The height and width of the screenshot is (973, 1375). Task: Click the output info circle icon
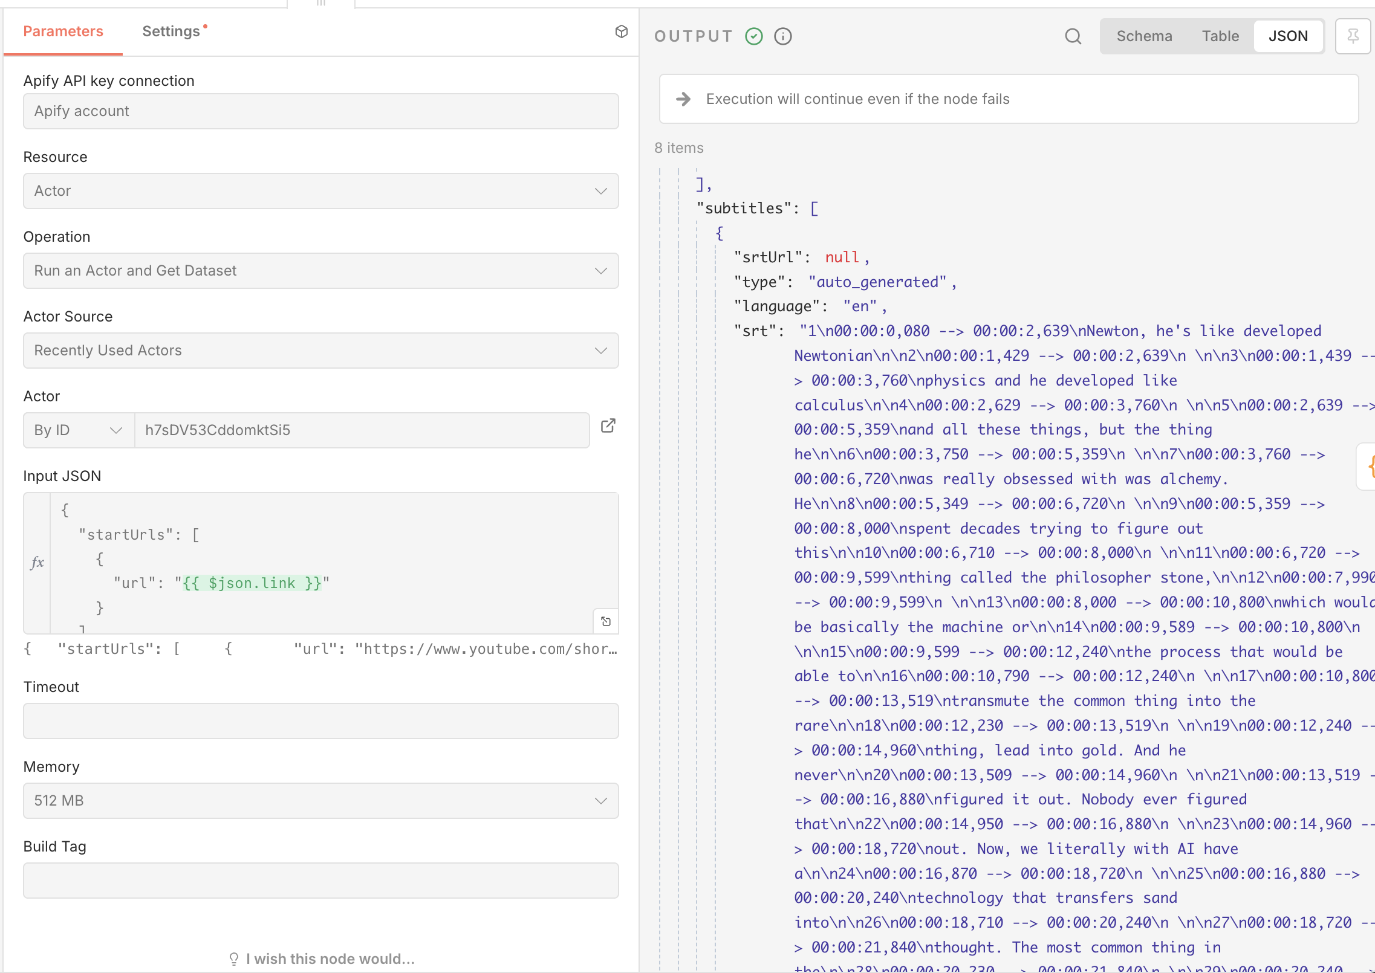click(783, 36)
